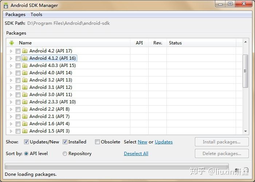Check the Android 4.1.2 (API 16) checkbox

pos(18,59)
